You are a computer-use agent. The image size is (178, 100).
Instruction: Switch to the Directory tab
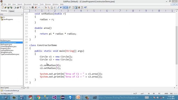tap(4, 11)
